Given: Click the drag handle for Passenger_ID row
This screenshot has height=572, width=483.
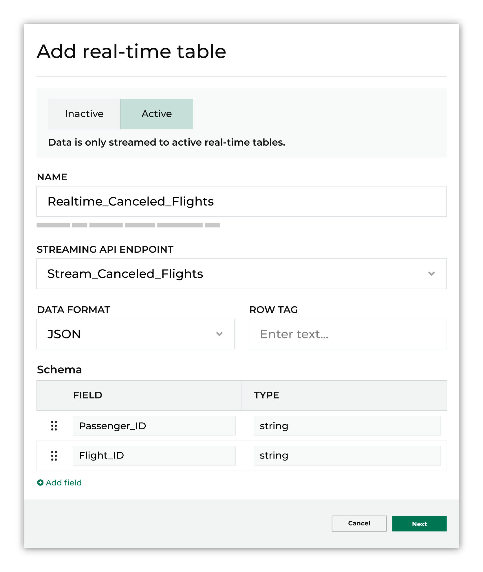Looking at the screenshot, I should tap(54, 426).
